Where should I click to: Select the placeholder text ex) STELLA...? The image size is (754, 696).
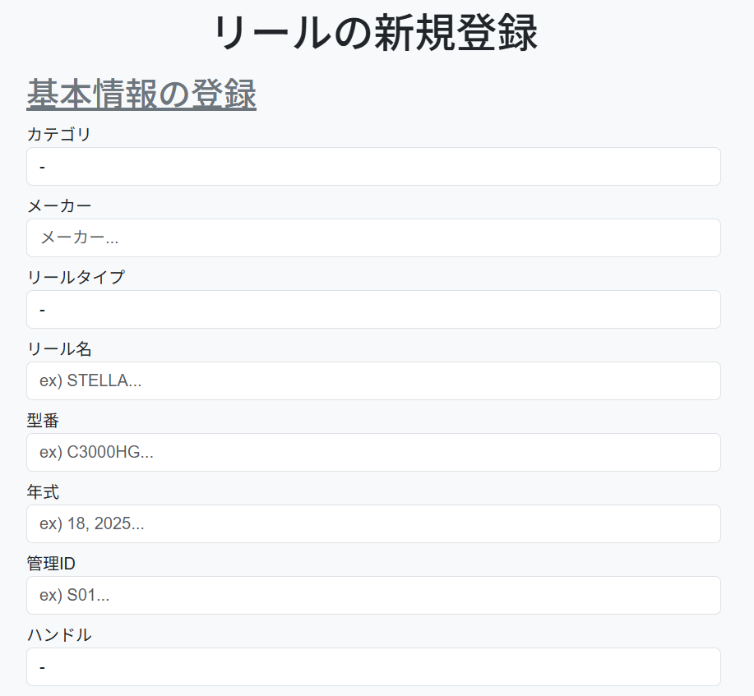373,380
